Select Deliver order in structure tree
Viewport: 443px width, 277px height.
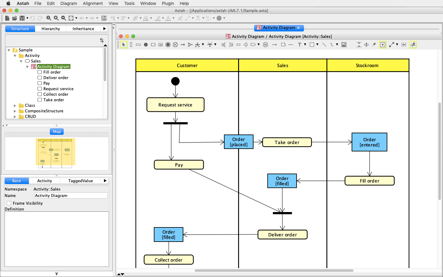click(x=56, y=78)
